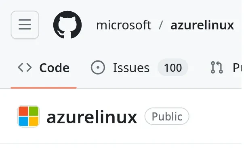Click the Microsoft four-color avatar logo
The width and height of the screenshot is (244, 162).
tap(28, 116)
